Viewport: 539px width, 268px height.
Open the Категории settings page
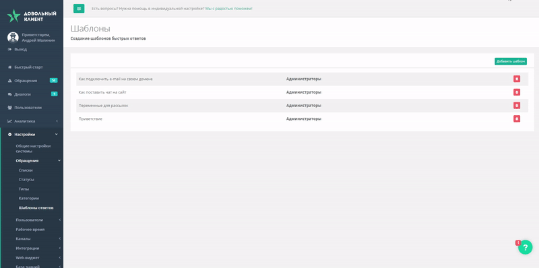point(28,198)
